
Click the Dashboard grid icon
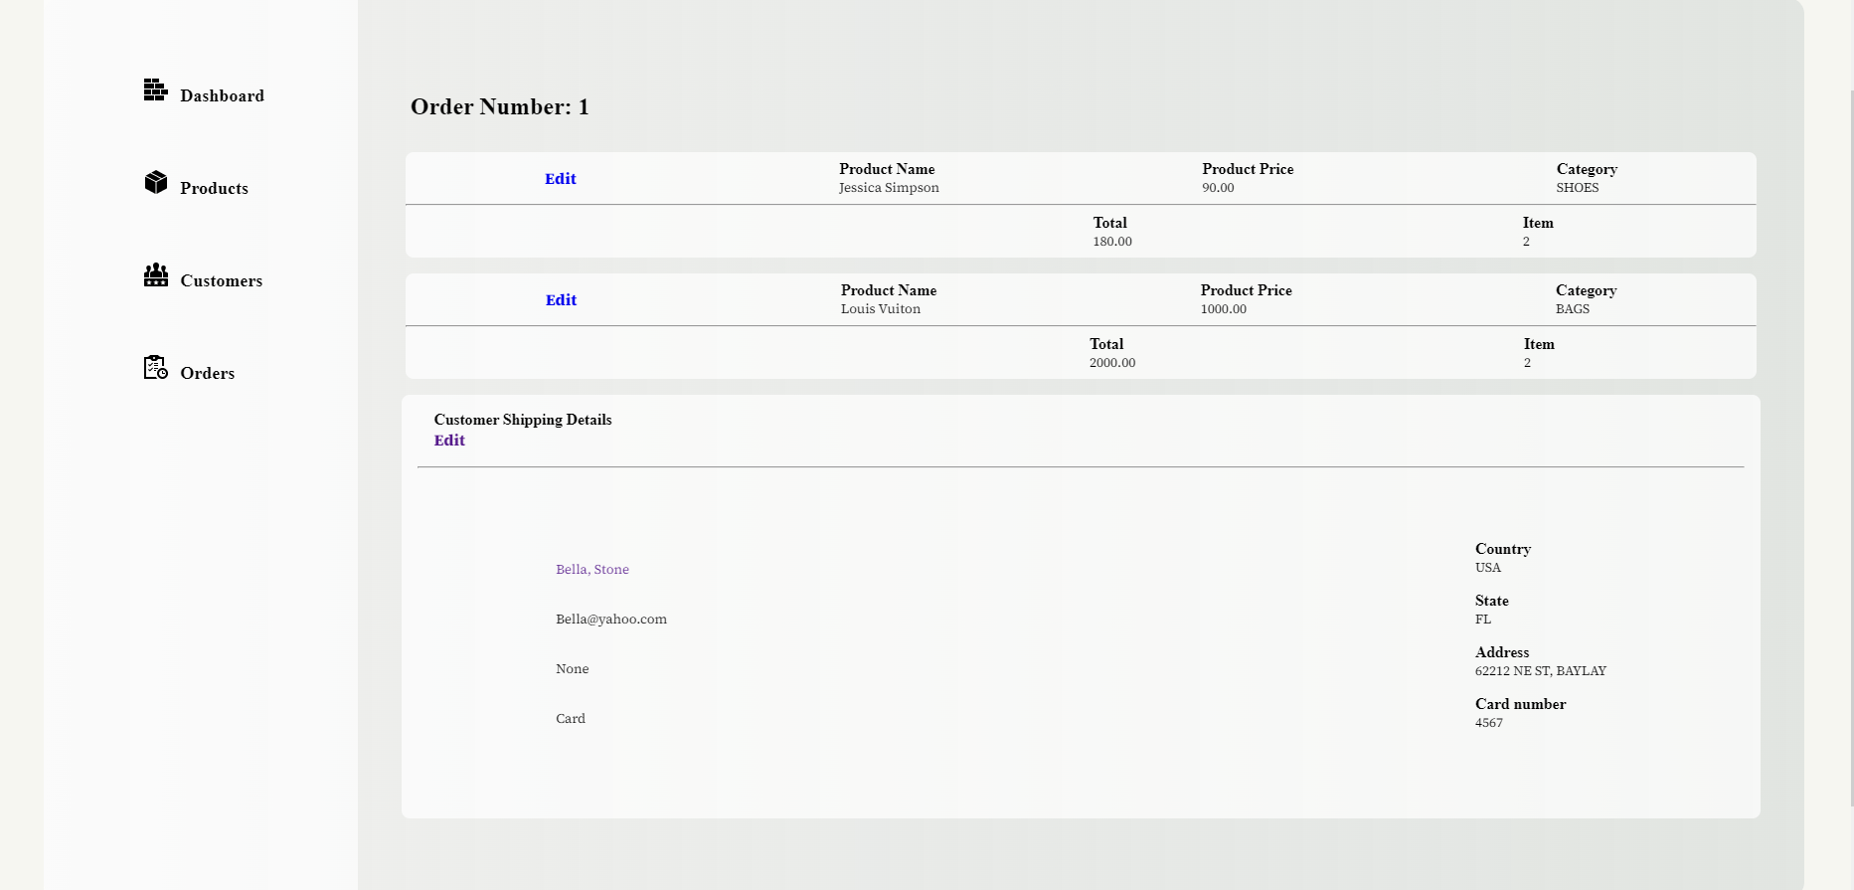point(155,89)
